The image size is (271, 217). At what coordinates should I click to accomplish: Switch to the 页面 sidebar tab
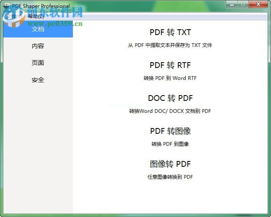[x=38, y=63]
